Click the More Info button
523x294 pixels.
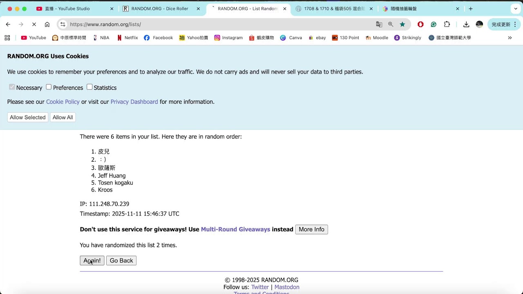click(x=311, y=229)
